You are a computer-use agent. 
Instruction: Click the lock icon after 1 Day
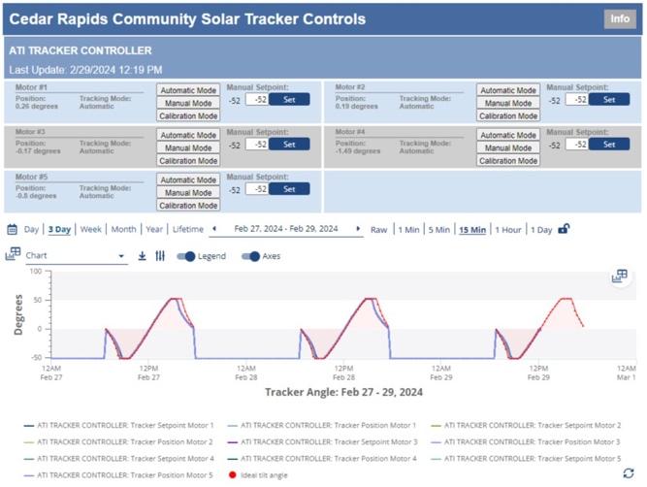click(565, 229)
